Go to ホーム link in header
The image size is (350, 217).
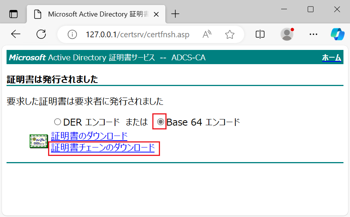point(332,58)
